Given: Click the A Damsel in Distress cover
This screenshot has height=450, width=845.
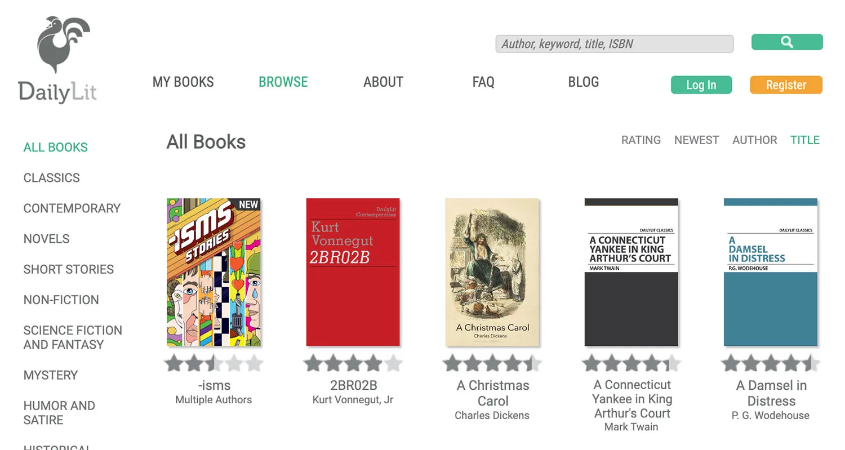Looking at the screenshot, I should tap(770, 272).
